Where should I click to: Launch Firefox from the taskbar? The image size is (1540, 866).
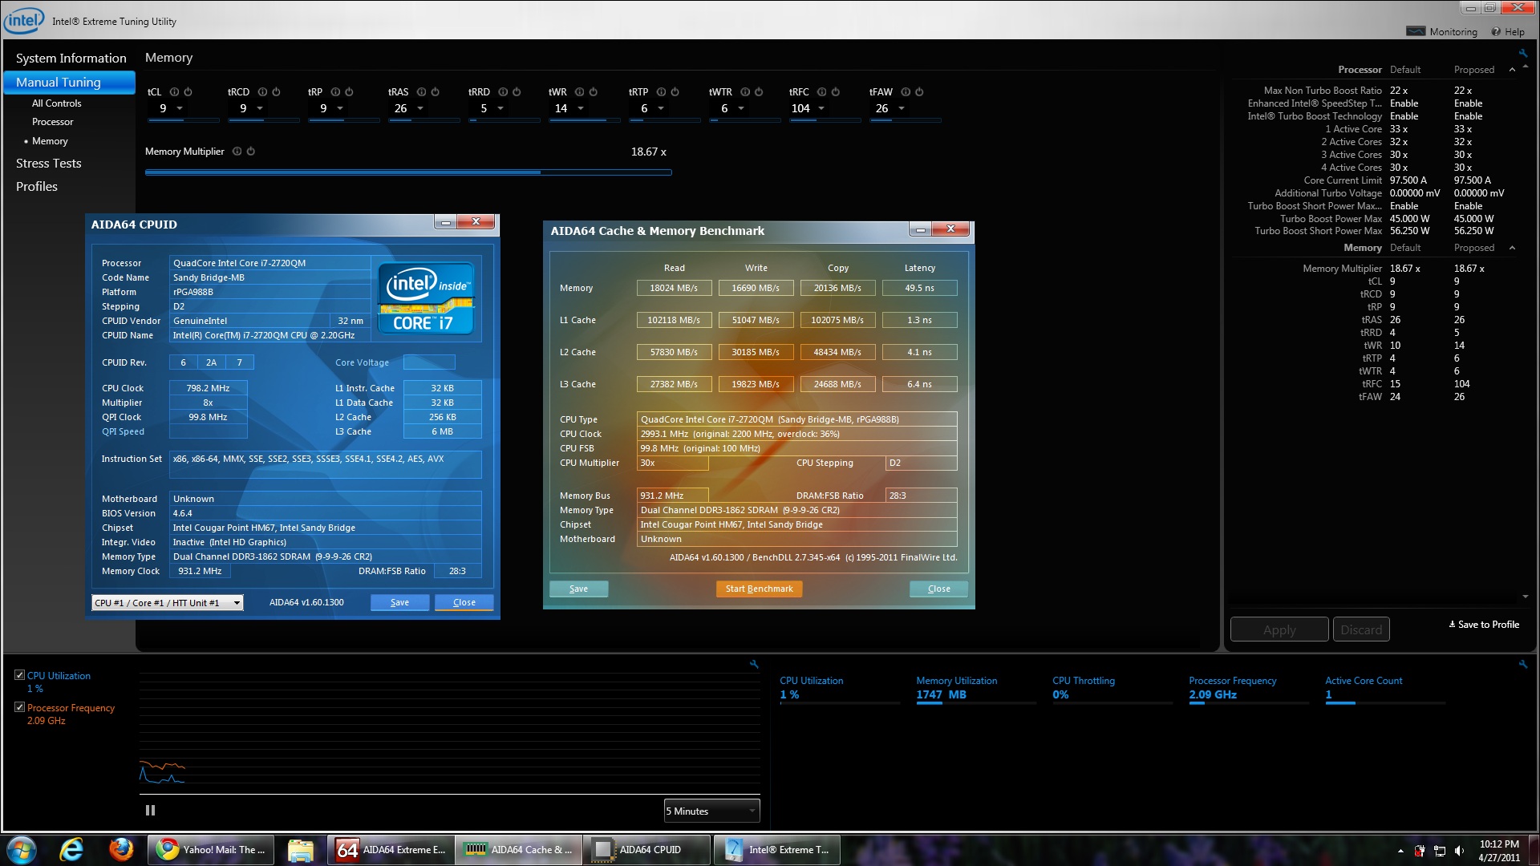tap(121, 850)
